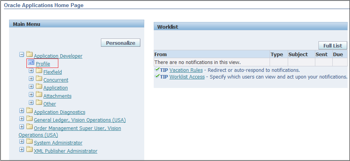Click the 'There are no notifications in this view.' text
This screenshot has width=350, height=161.
pyautogui.click(x=197, y=62)
